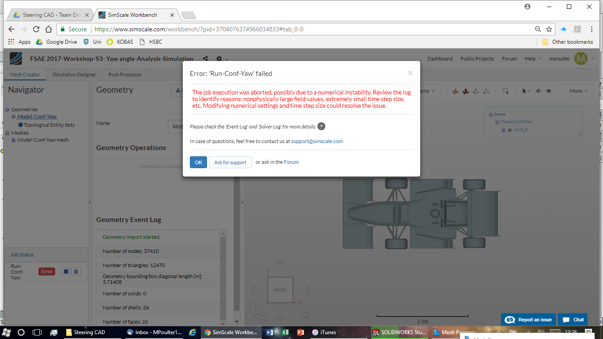Click the OK button in error dialog
The height and width of the screenshot is (339, 603).
[198, 162]
